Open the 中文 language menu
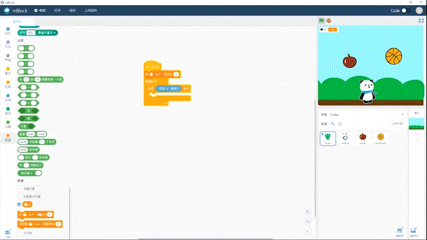The width and height of the screenshot is (427, 240). point(40,11)
